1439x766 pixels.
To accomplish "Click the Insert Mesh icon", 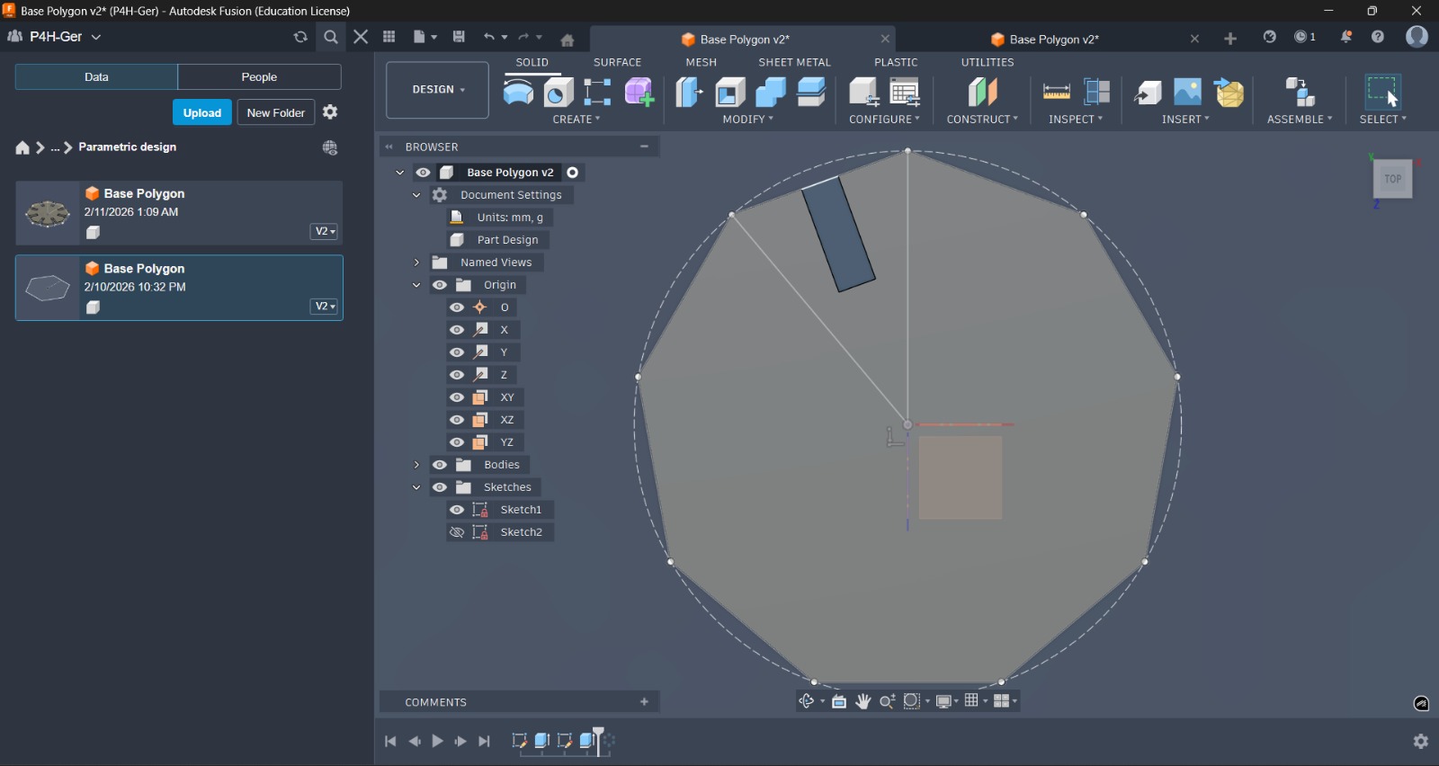I will coord(1229,92).
